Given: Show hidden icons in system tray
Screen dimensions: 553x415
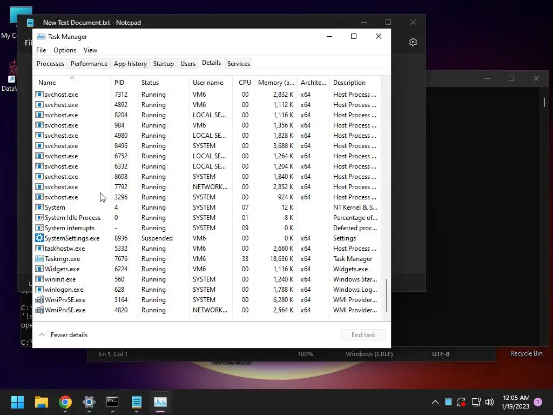Looking at the screenshot, I should point(435,402).
